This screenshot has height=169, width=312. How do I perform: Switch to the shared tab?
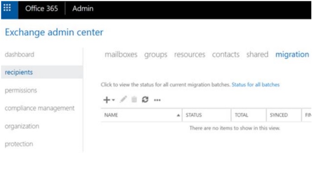[257, 54]
